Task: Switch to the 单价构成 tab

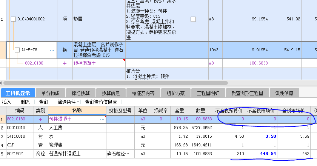Action: [x=50, y=93]
